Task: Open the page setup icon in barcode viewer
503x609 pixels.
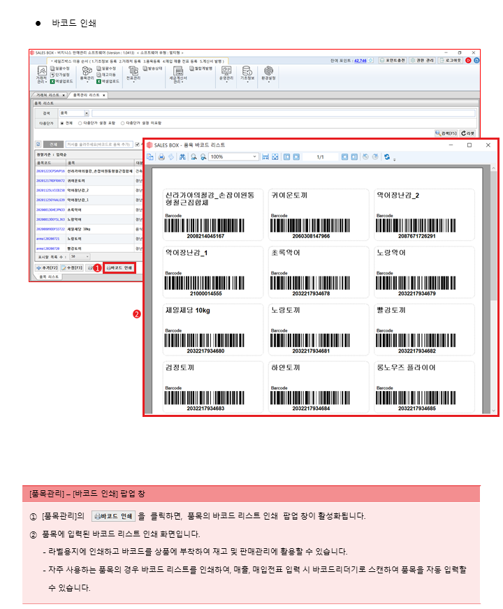Action: point(171,157)
